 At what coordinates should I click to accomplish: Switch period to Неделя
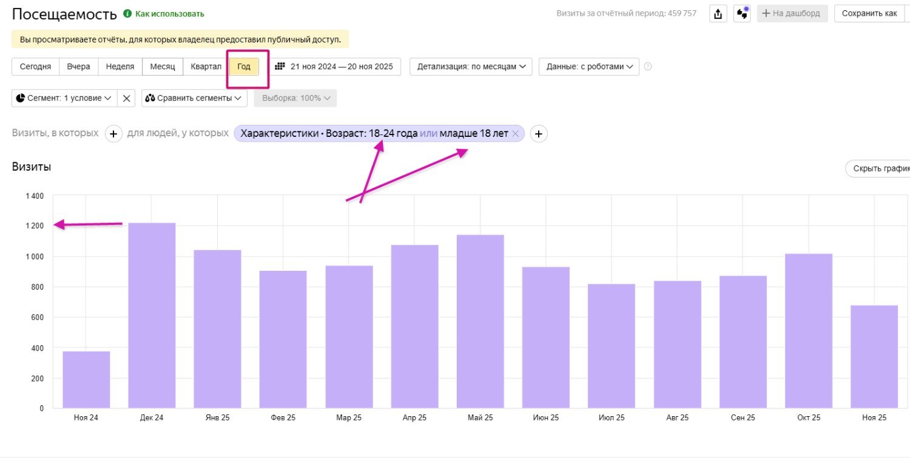point(120,67)
